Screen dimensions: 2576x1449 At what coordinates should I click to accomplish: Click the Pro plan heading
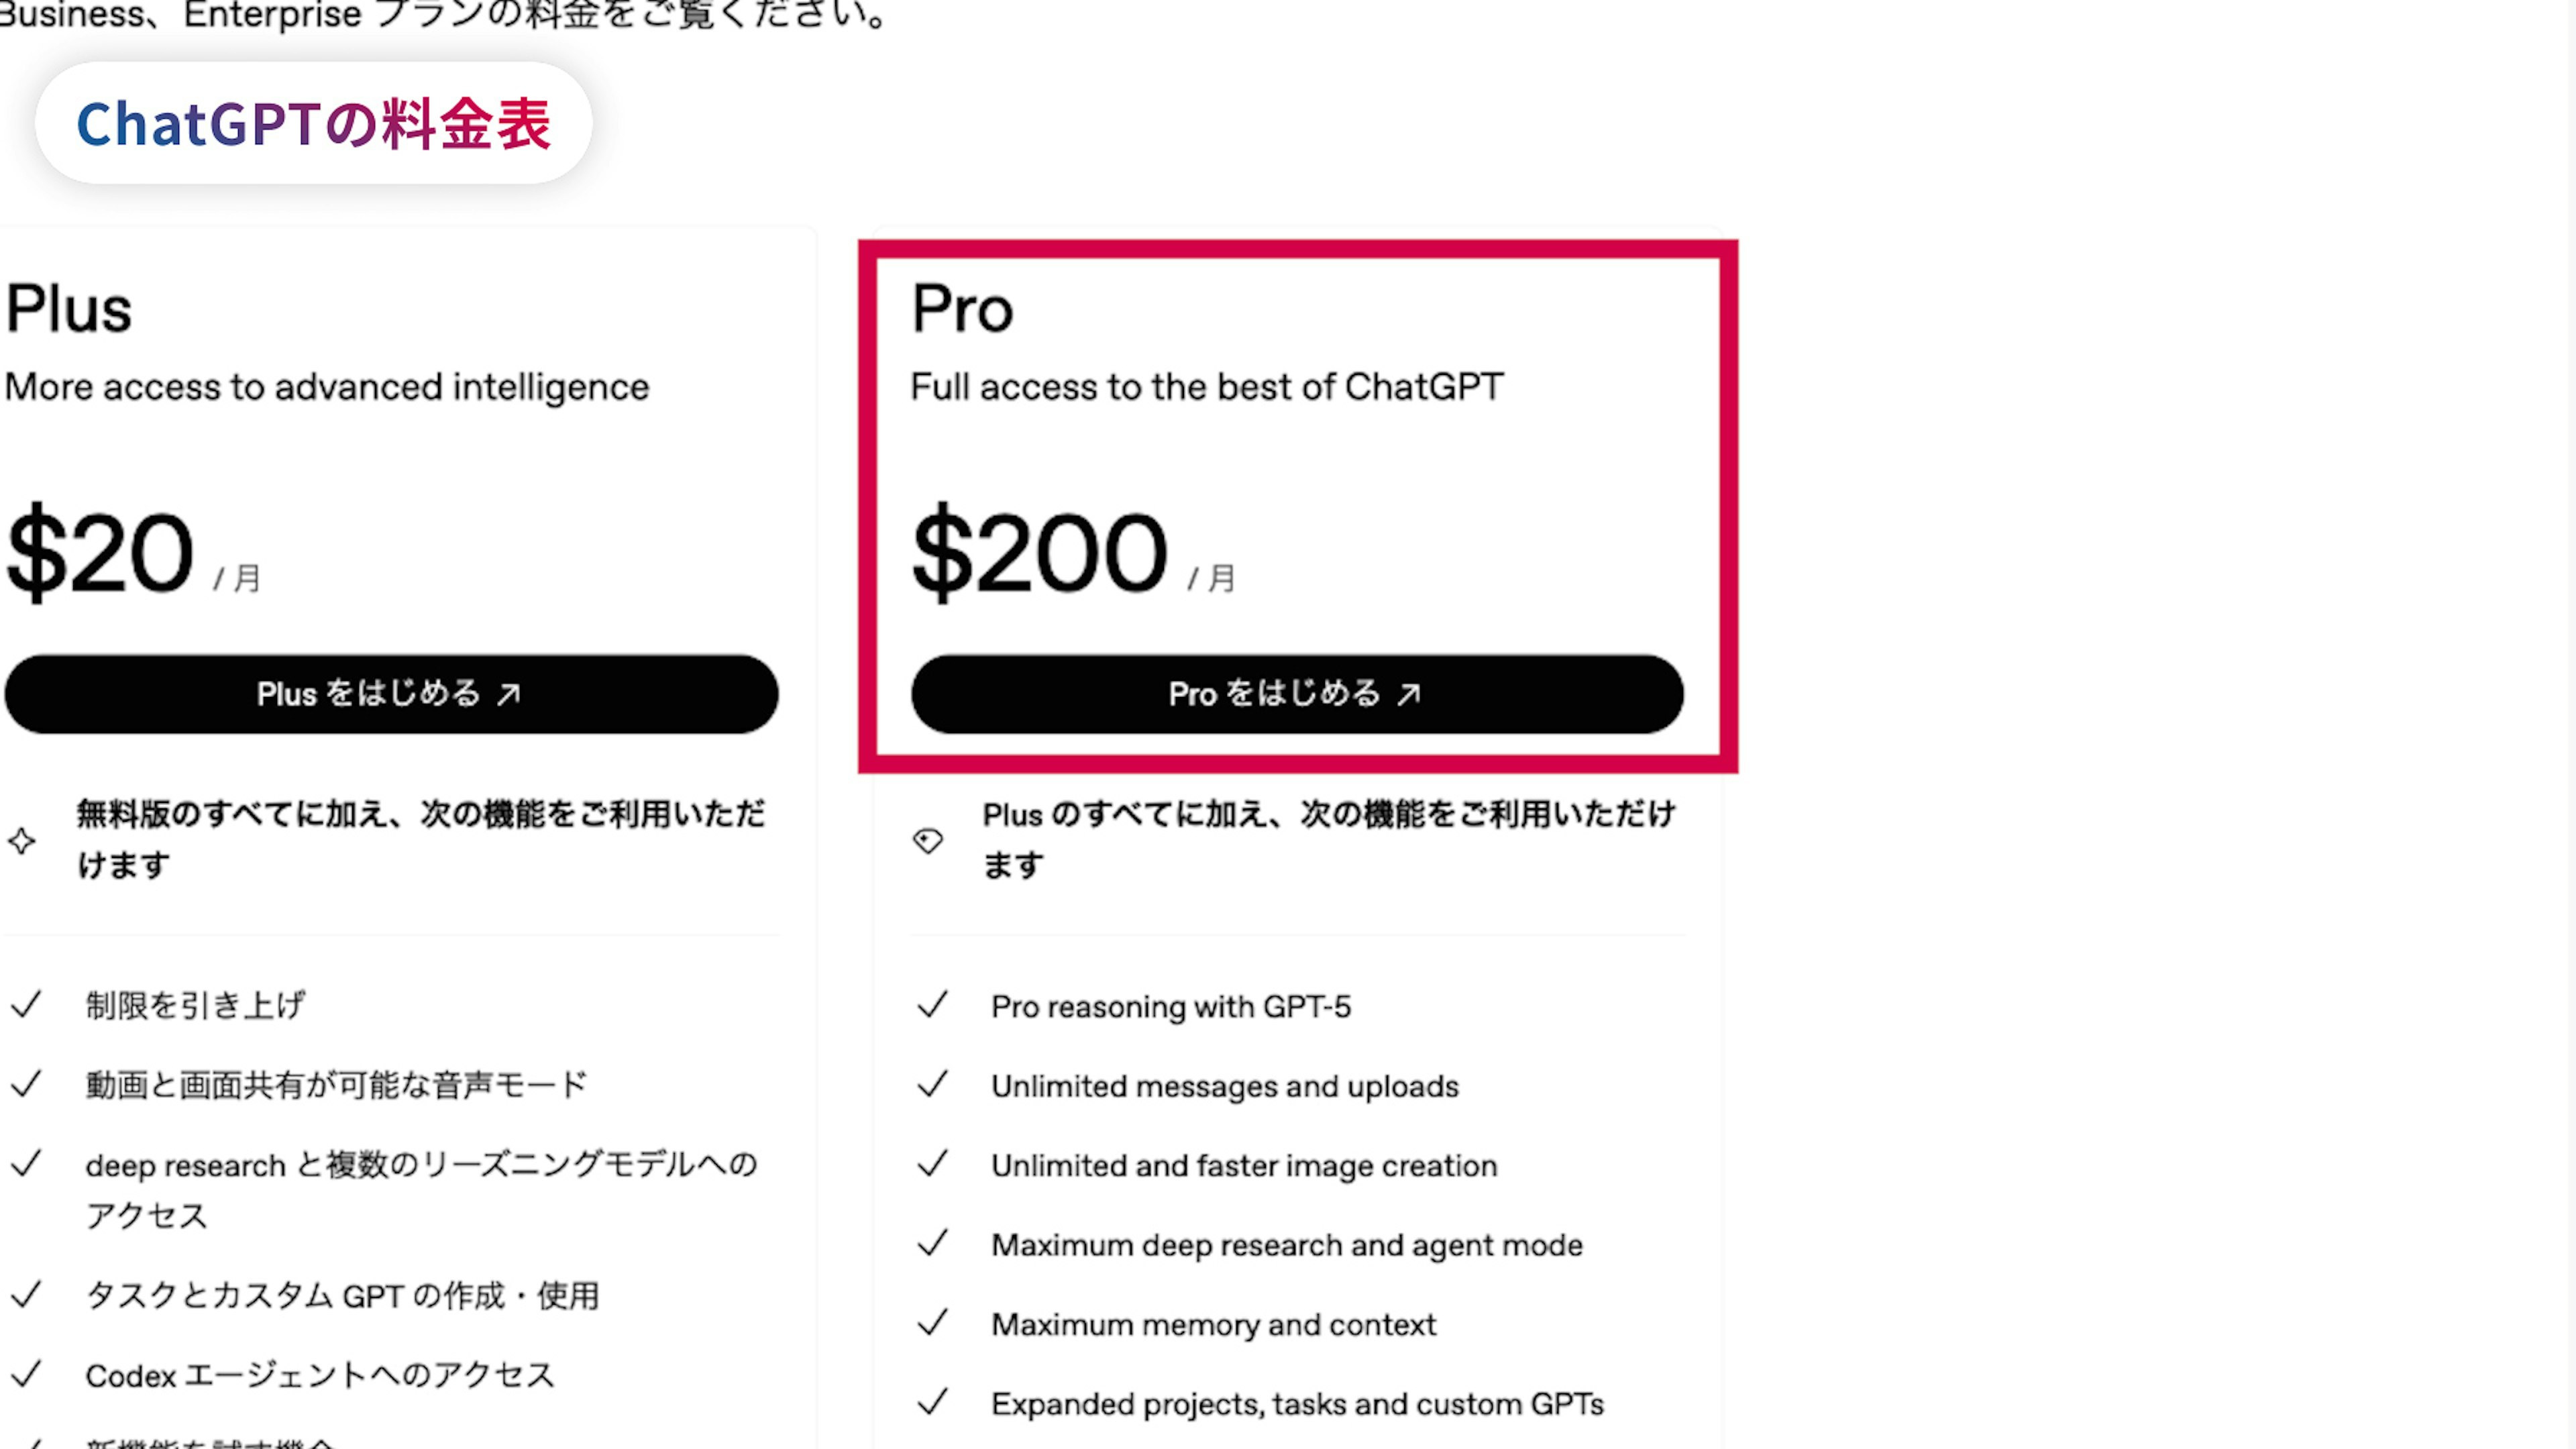coord(962,308)
